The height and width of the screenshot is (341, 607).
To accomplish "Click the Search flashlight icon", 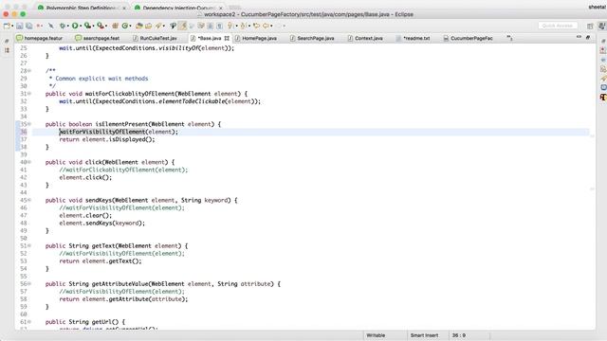I will pyautogui.click(x=158, y=26).
